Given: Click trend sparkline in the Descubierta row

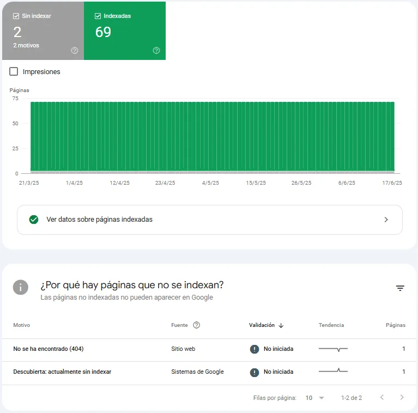Looking at the screenshot, I should (333, 371).
